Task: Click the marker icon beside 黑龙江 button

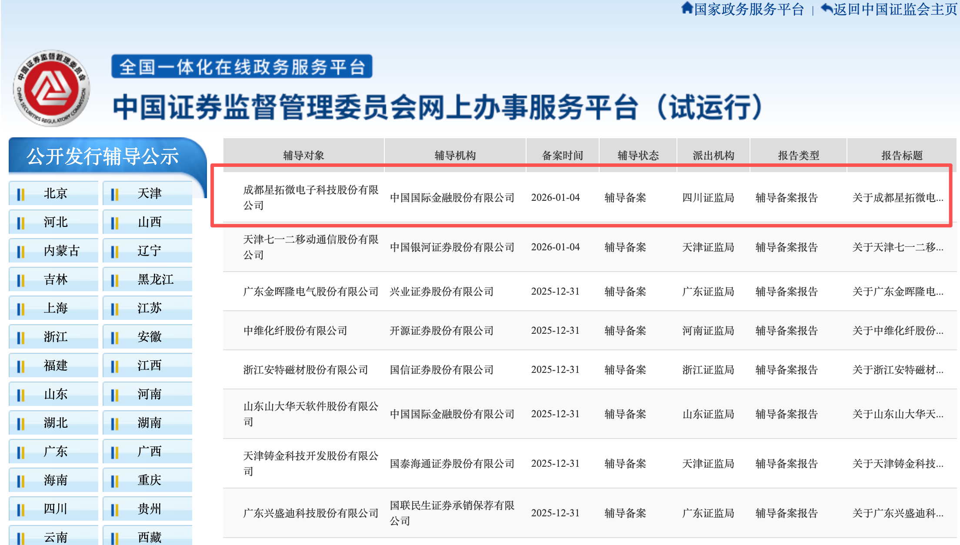Action: pyautogui.click(x=115, y=279)
